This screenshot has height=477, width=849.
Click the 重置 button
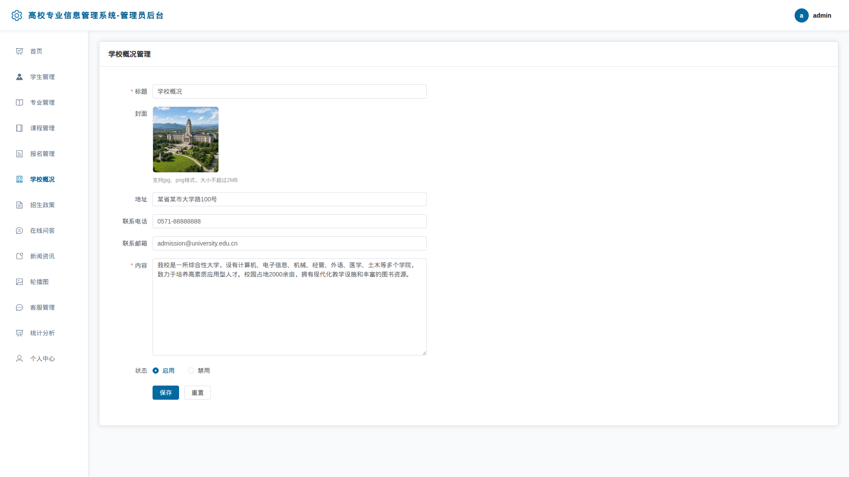198,393
